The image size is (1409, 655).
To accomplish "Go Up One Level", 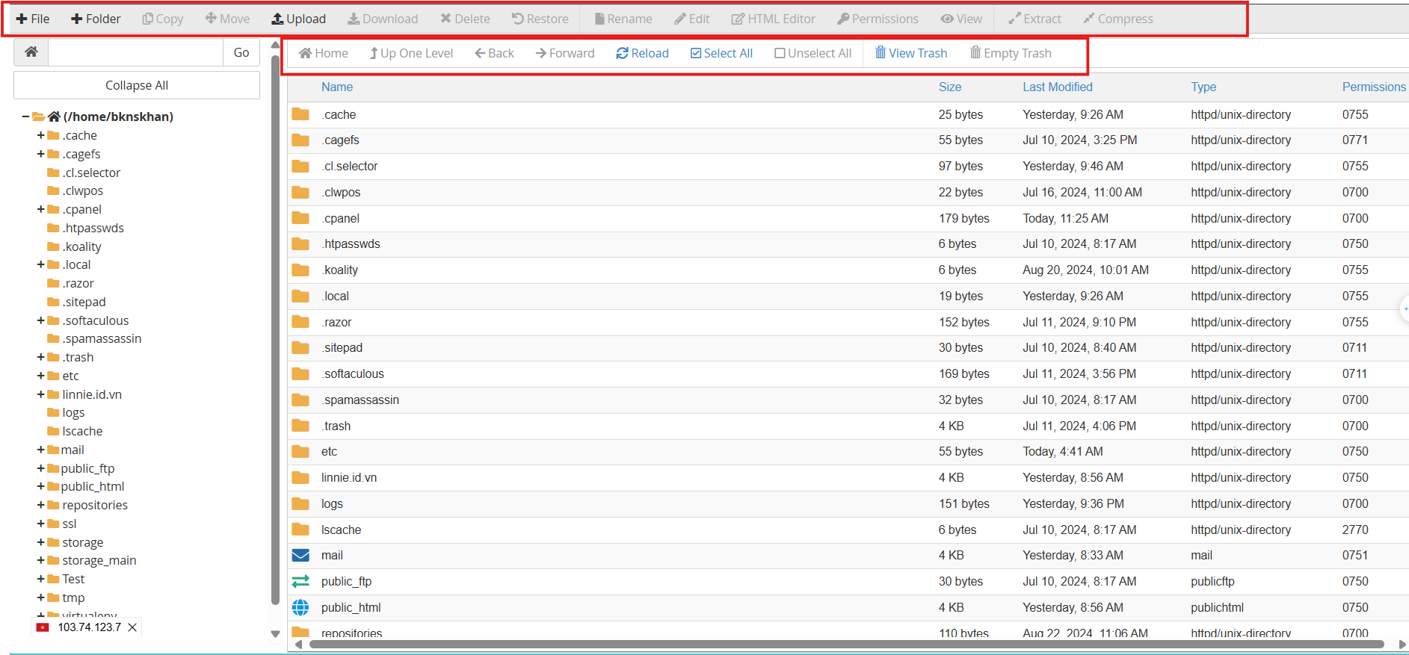I will click(410, 53).
